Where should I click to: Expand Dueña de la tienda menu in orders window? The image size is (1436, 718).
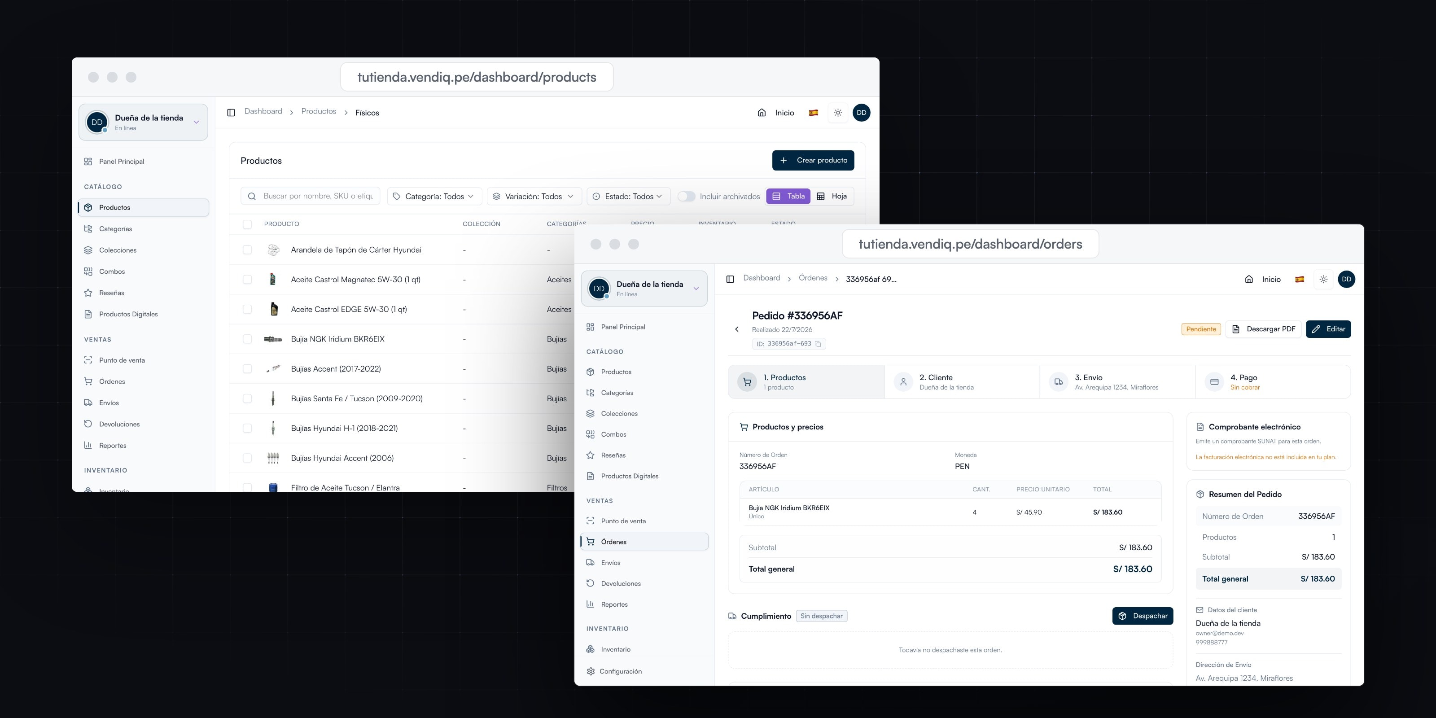pyautogui.click(x=644, y=288)
